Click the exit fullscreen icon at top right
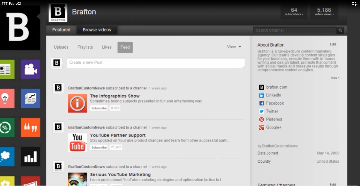The width and height of the screenshot is (360, 186). [355, 4]
